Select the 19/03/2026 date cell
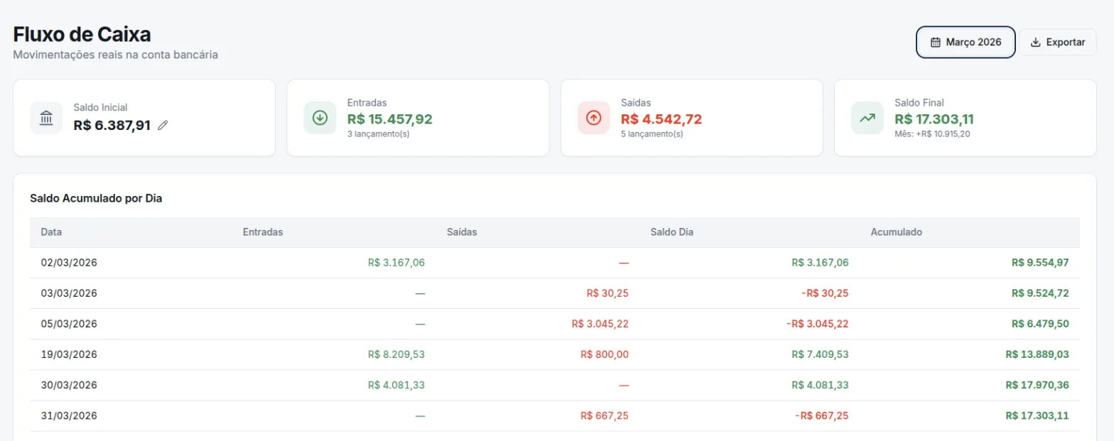The image size is (1114, 441). pyautogui.click(x=69, y=354)
